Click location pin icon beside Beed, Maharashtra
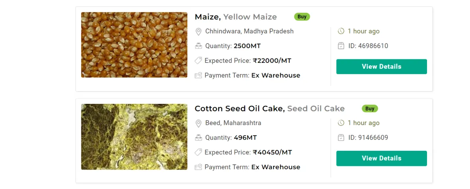The width and height of the screenshot is (470, 189). point(198,123)
